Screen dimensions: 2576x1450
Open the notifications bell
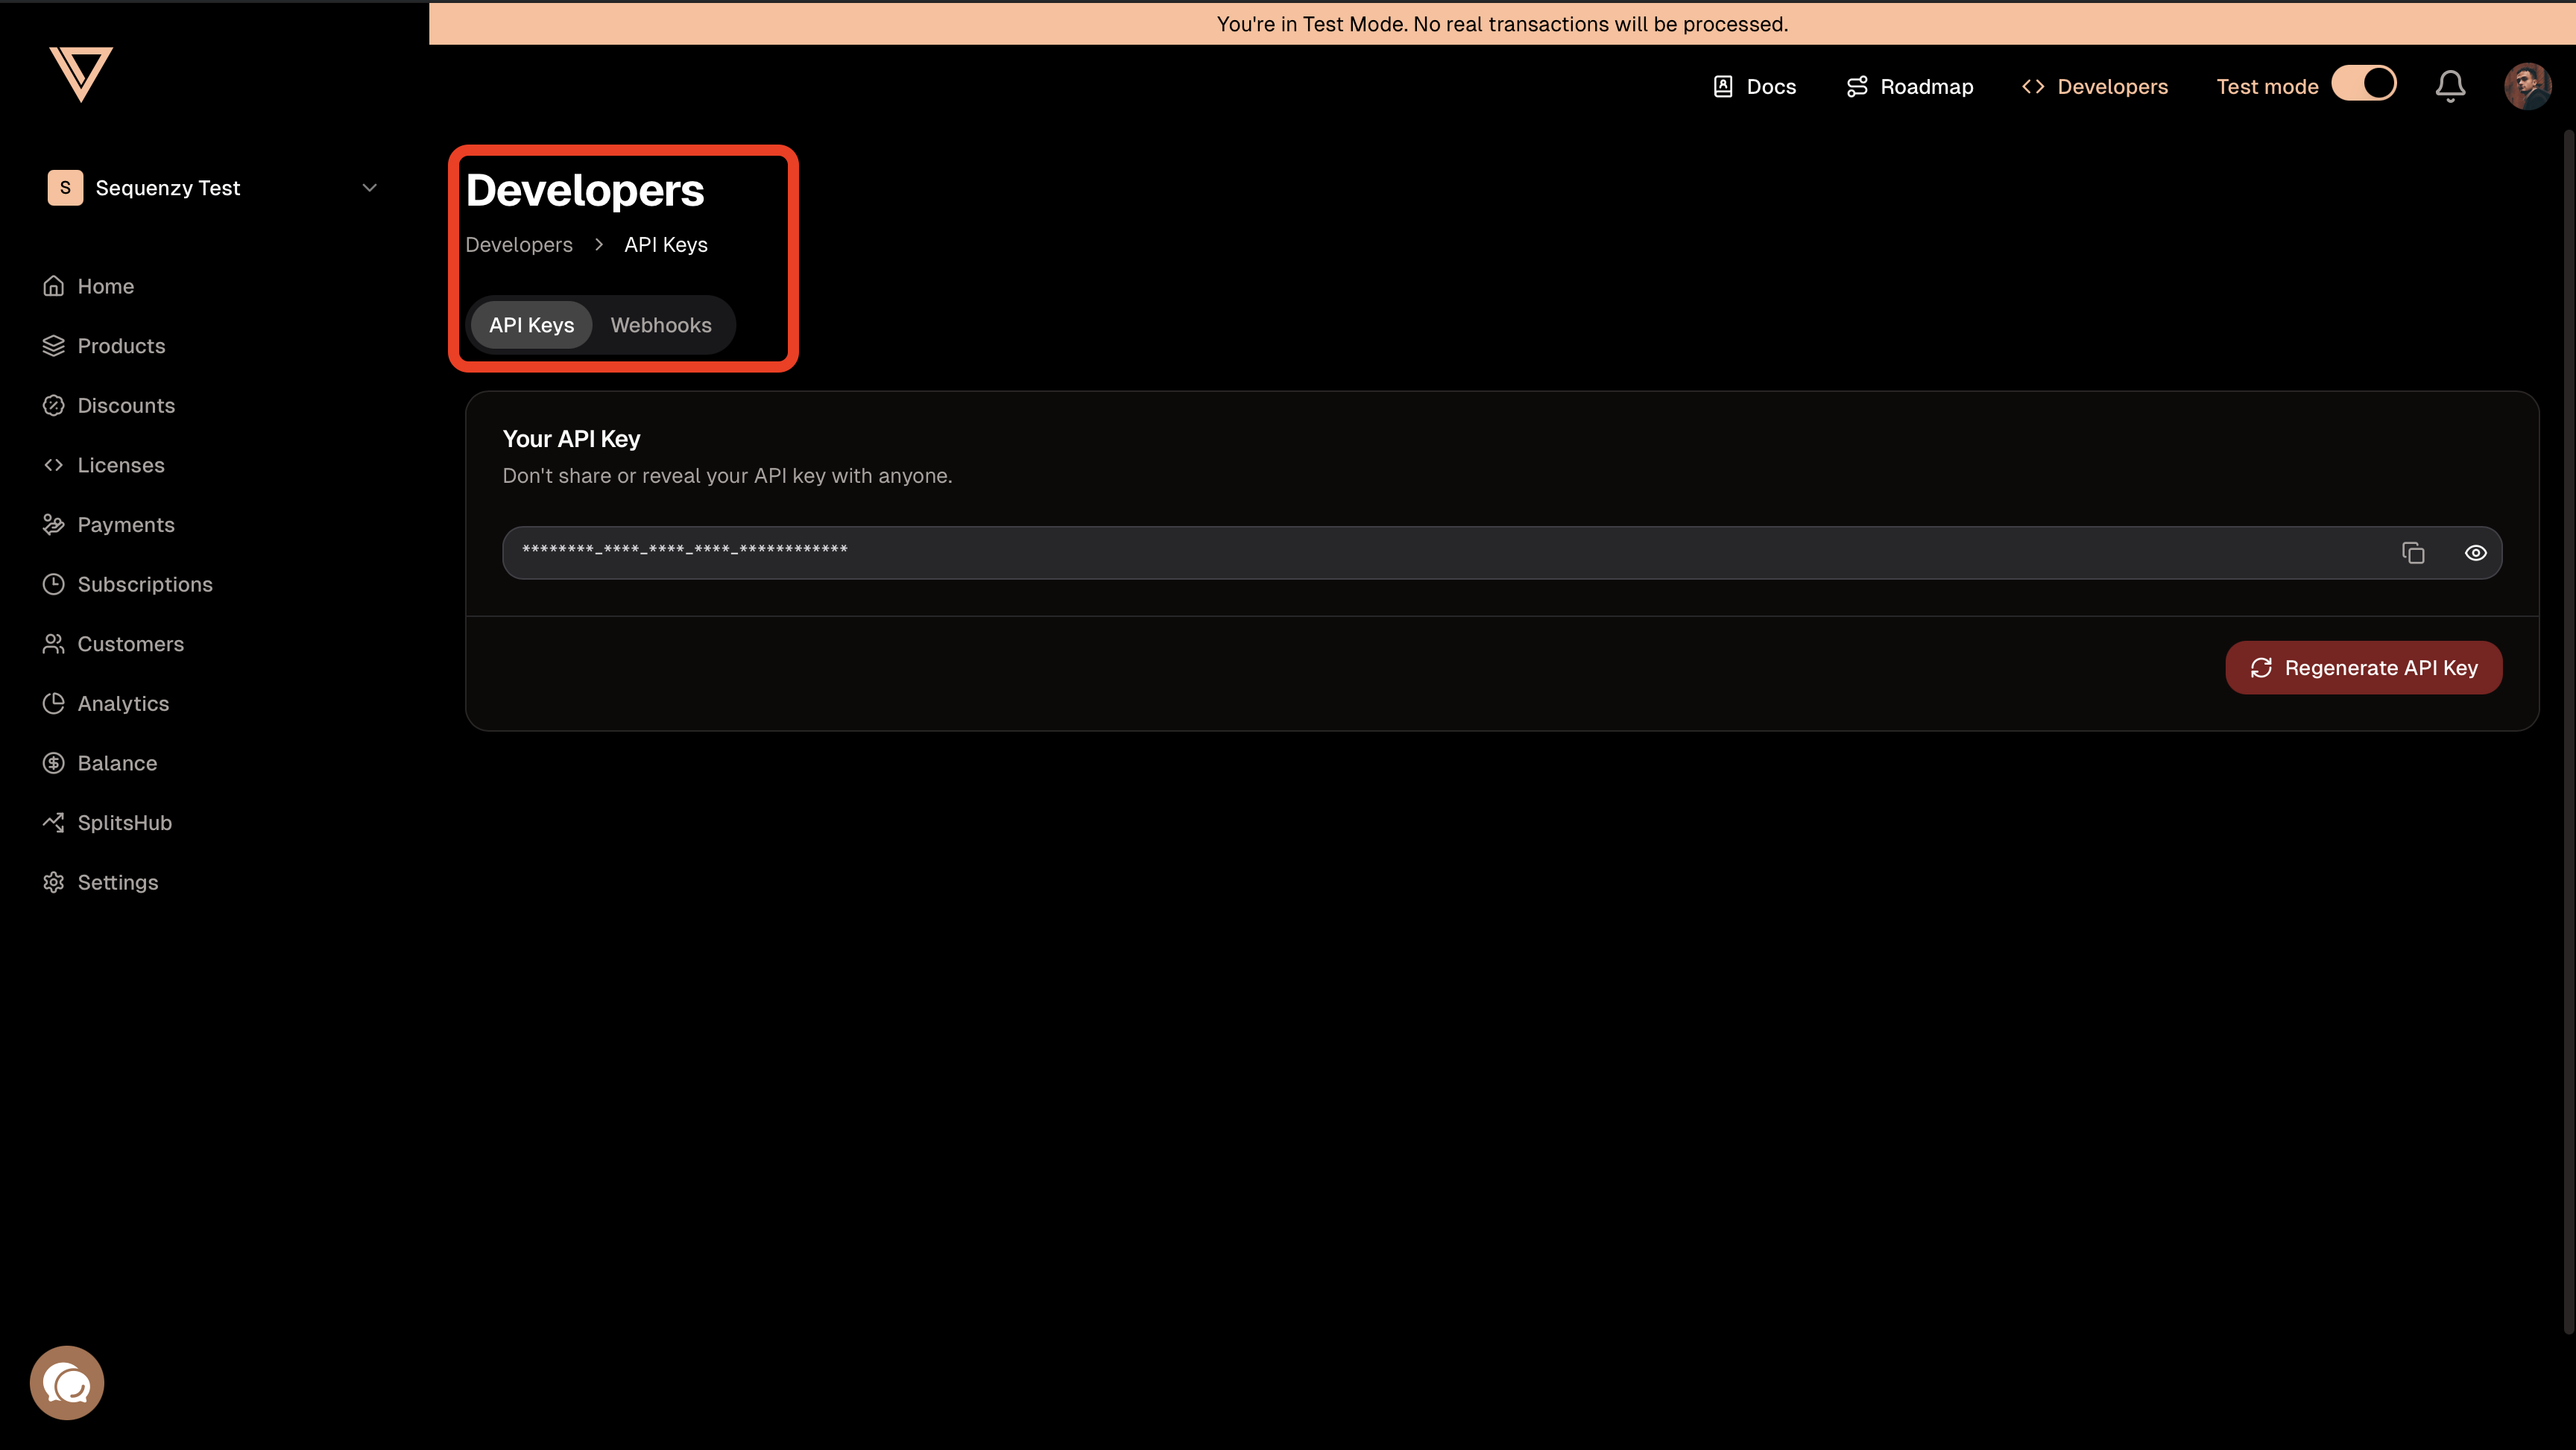2449,86
